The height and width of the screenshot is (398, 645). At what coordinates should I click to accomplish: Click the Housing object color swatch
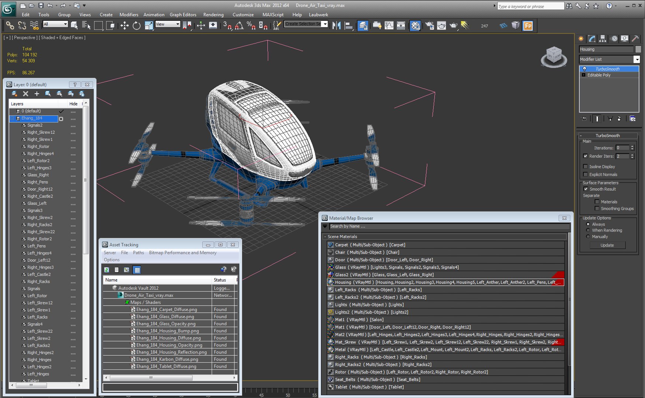[x=638, y=49]
